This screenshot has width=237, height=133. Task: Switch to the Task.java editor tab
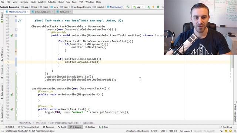tap(64, 12)
